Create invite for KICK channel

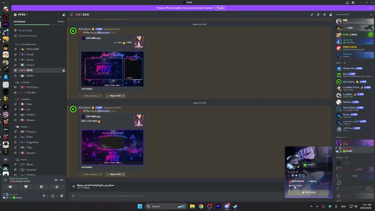coord(64,70)
